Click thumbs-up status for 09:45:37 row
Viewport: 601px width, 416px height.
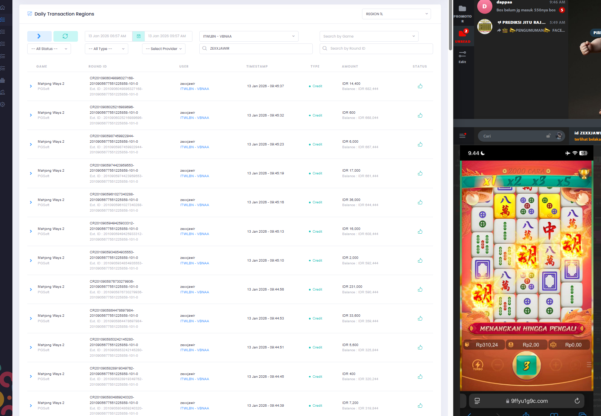(420, 86)
